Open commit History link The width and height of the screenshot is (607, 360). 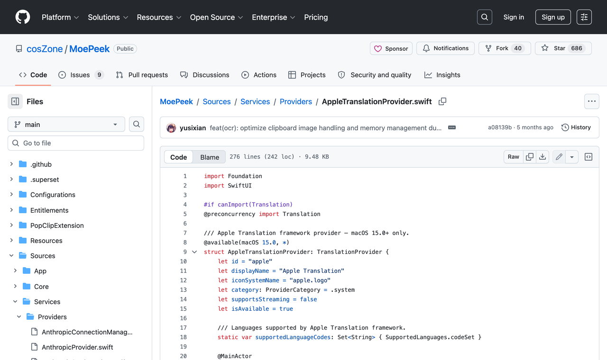click(576, 127)
